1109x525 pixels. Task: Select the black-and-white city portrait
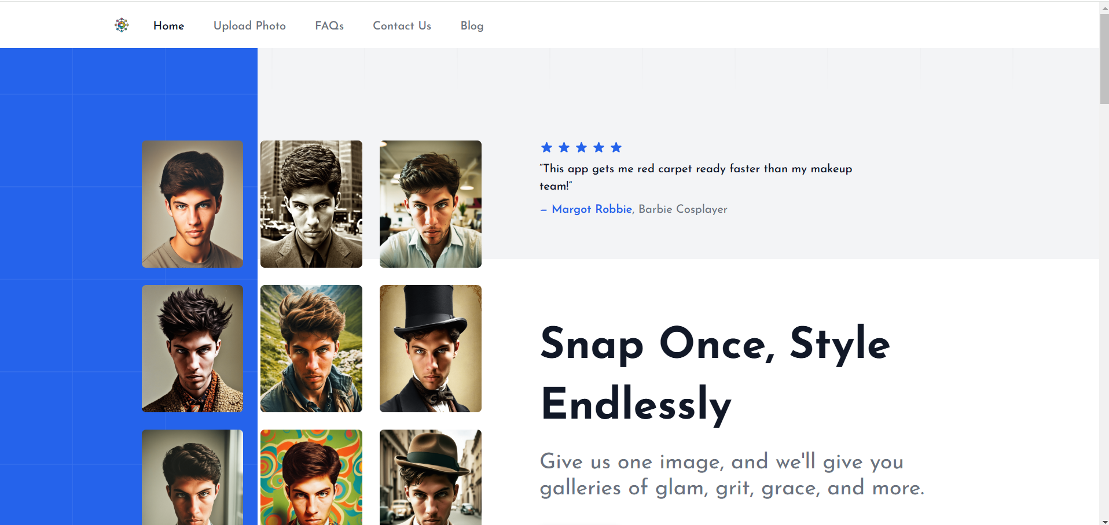pos(311,204)
